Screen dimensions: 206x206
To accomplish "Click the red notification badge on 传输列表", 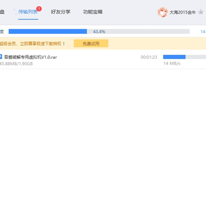I will click(39, 9).
